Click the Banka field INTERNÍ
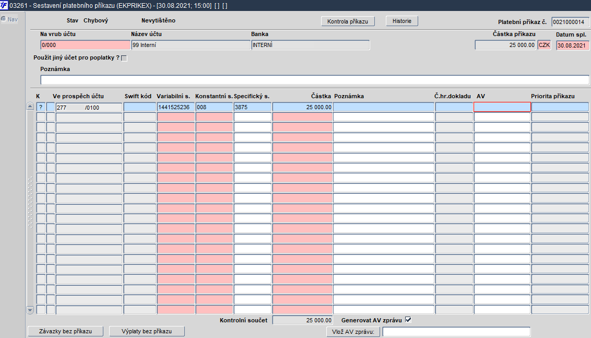Screen dimensions: 591x338 point(311,45)
